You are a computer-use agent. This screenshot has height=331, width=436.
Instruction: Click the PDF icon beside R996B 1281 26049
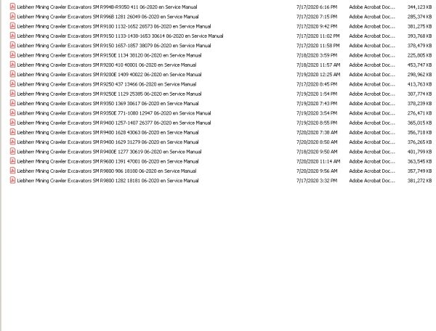(x=12, y=17)
